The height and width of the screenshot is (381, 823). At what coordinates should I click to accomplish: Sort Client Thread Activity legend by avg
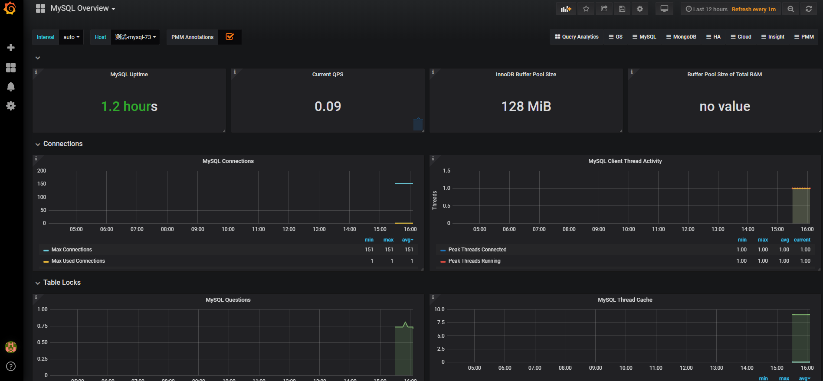tap(785, 240)
